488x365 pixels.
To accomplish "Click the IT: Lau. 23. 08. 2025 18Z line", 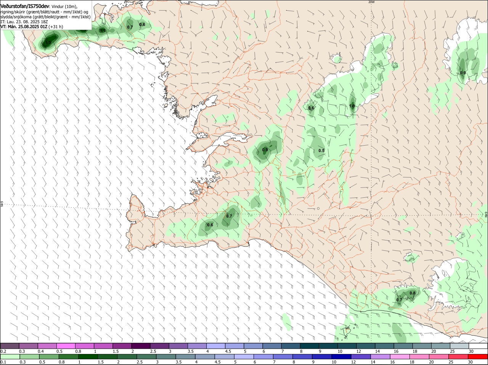I will (x=24, y=22).
